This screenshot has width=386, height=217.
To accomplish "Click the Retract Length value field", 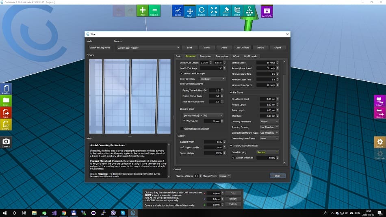I will point(268,104).
